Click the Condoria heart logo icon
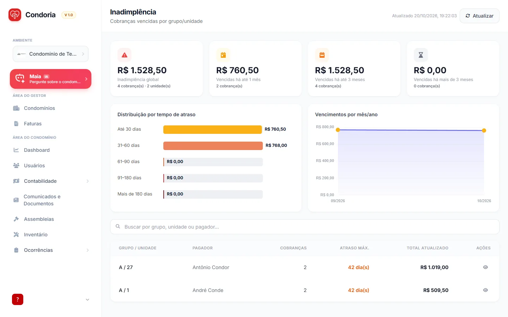Screen dimensions: 508x317 coord(15,15)
